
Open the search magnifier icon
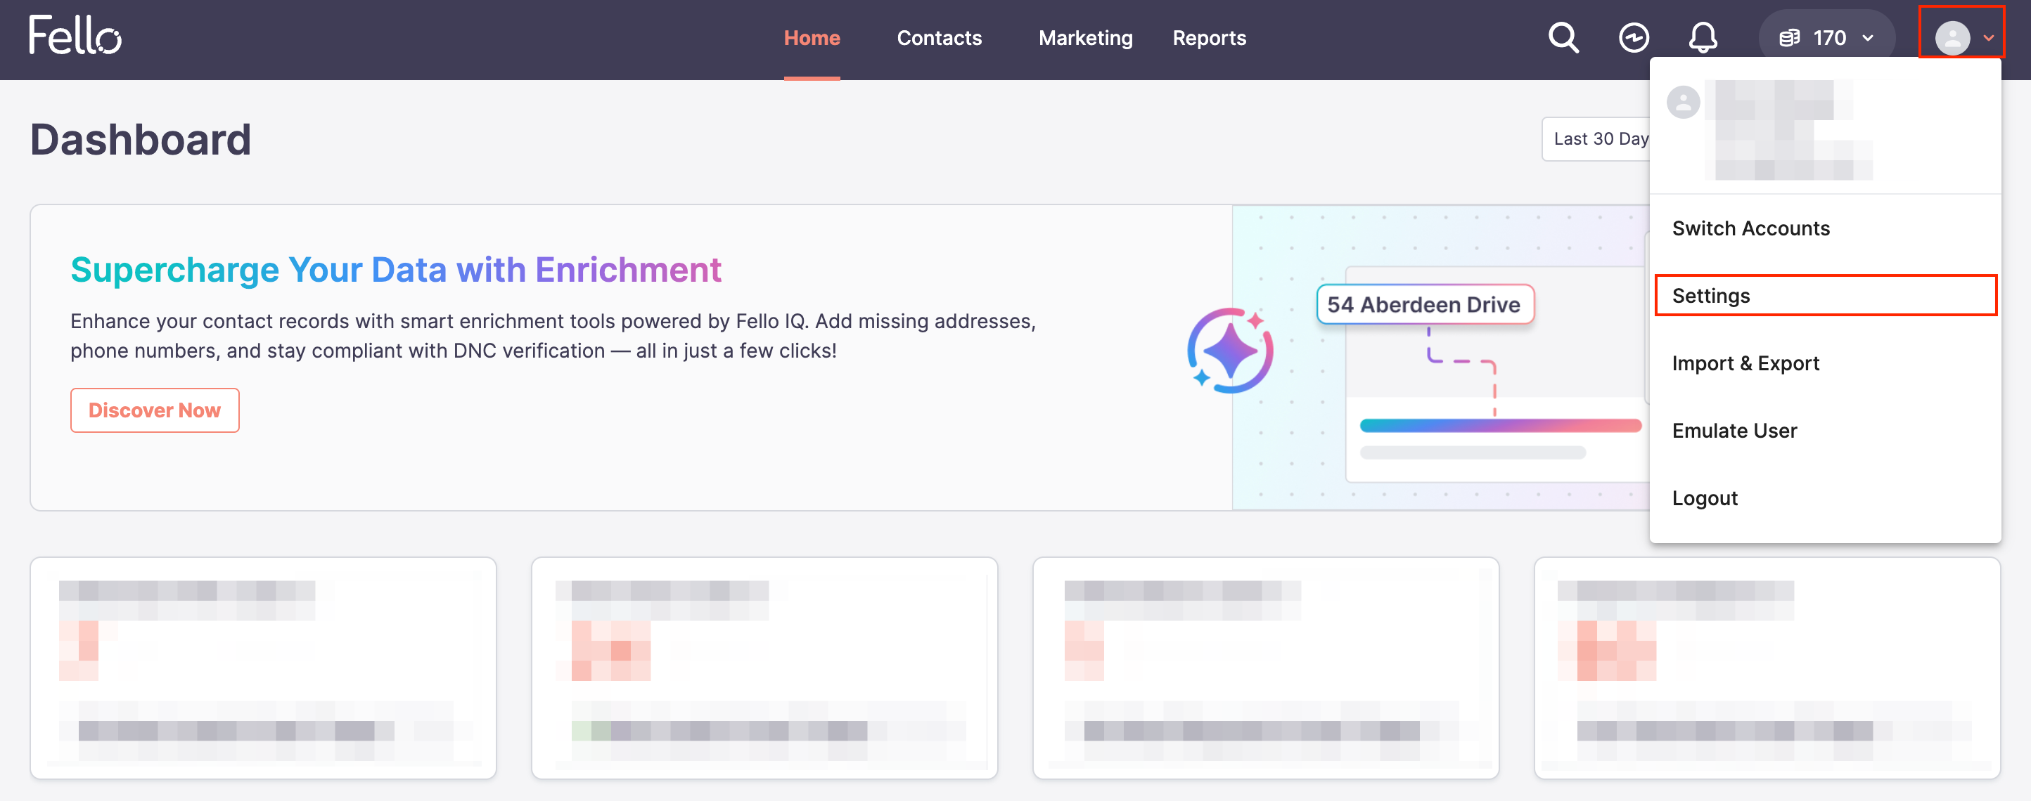tap(1563, 37)
